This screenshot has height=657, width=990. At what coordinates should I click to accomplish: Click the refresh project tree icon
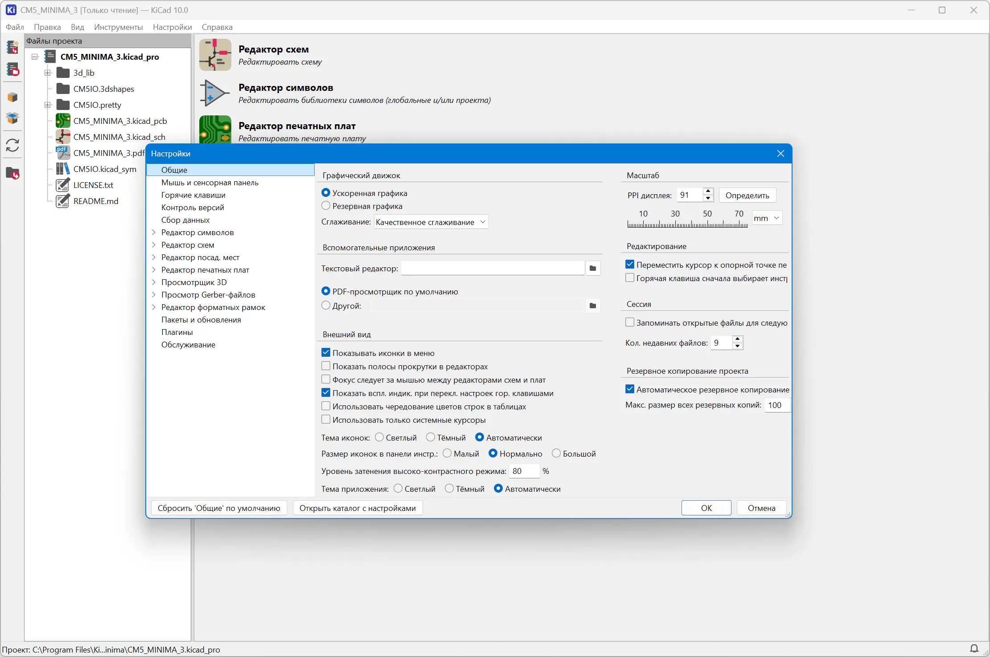12,145
